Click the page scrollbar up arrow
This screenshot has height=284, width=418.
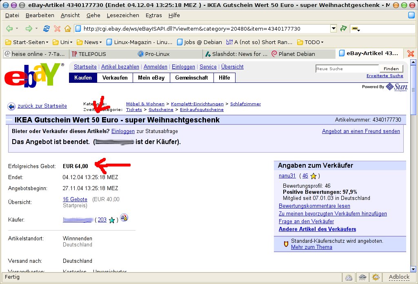point(413,62)
